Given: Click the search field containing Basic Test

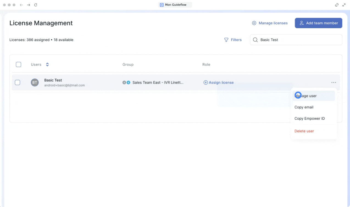Looking at the screenshot, I should pos(296,40).
